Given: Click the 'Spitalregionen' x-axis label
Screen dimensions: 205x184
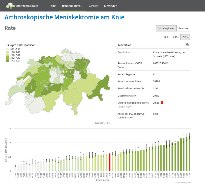Looking at the screenshot, I should [102, 180].
